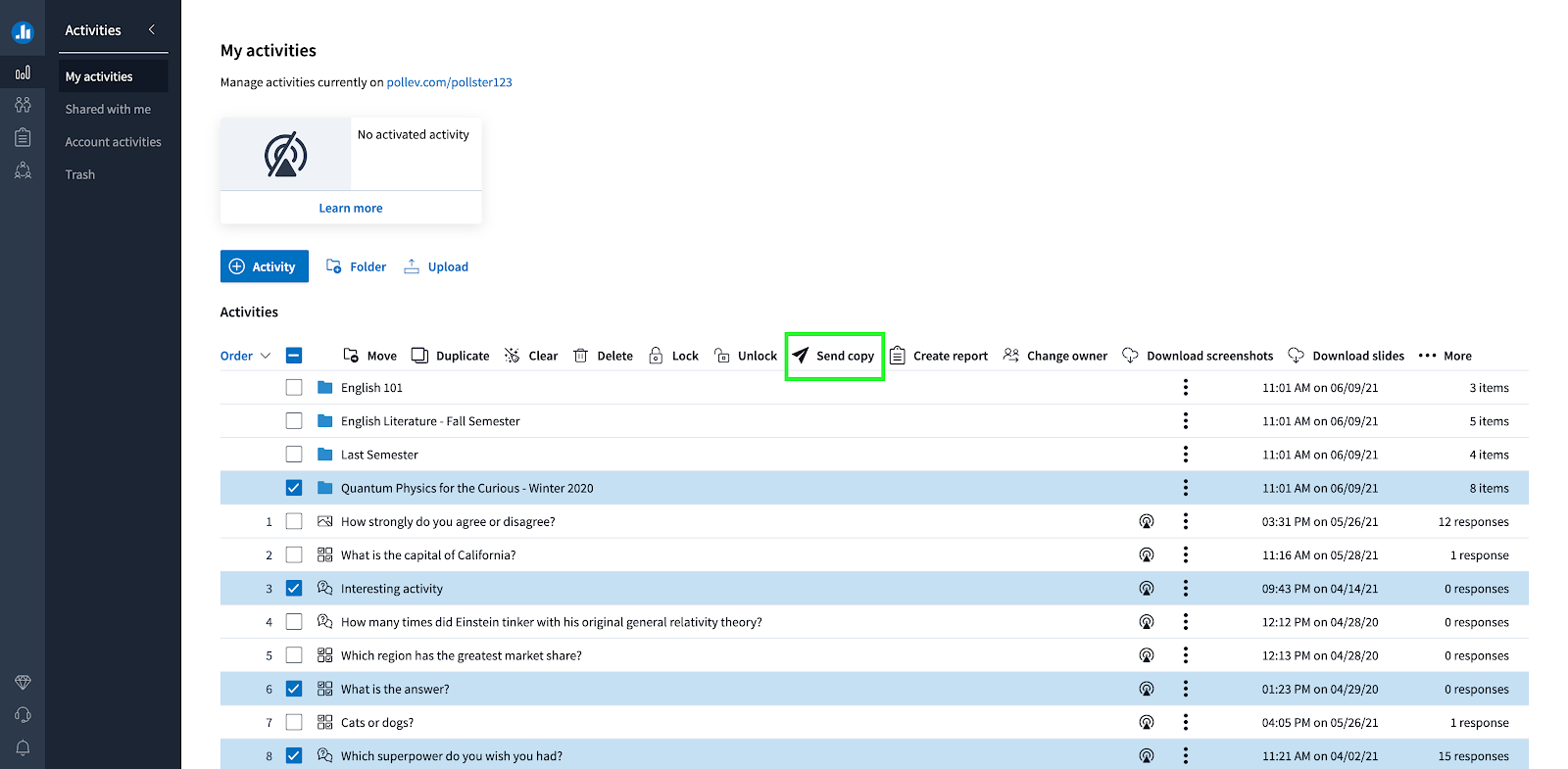1568x769 pixels.
Task: Go to Shared with me
Action: [108, 109]
